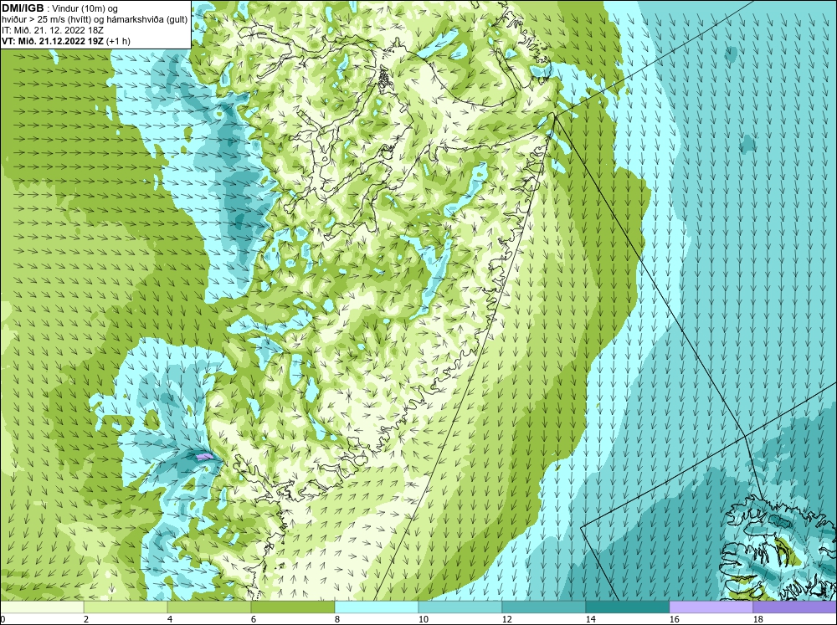Click the '(+1 h)' forecast offset text

tap(119, 41)
